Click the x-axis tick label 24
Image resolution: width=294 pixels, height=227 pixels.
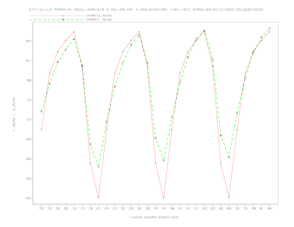107,208
